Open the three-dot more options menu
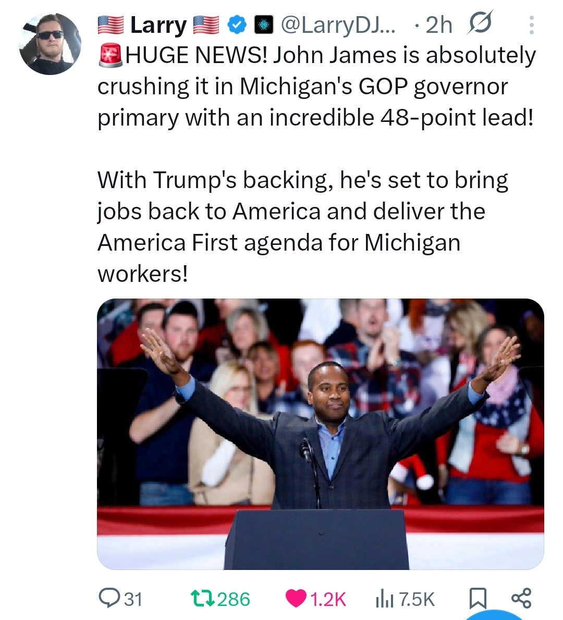The width and height of the screenshot is (563, 620). [x=531, y=26]
